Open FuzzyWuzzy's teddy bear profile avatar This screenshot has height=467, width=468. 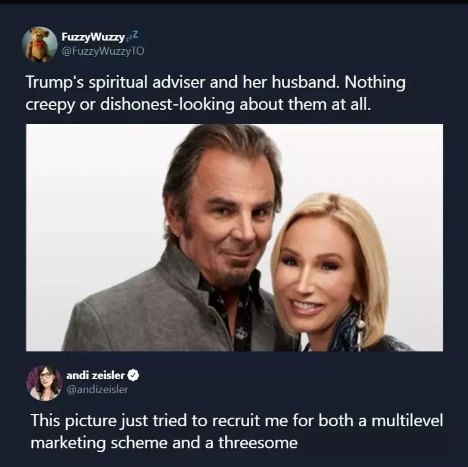[x=39, y=45]
